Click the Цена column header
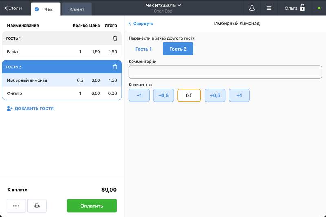 click(x=95, y=25)
